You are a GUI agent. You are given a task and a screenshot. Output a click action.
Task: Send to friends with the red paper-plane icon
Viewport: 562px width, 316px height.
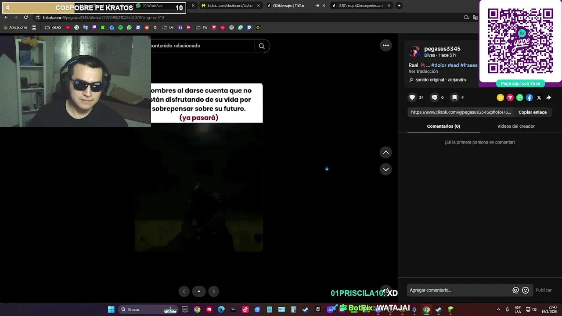point(510,97)
